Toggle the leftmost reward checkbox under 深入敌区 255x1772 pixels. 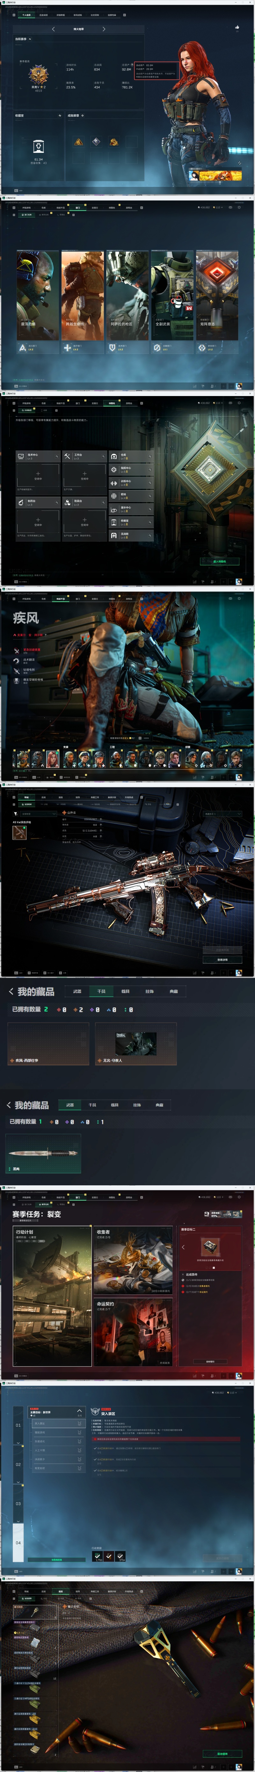(98, 1556)
